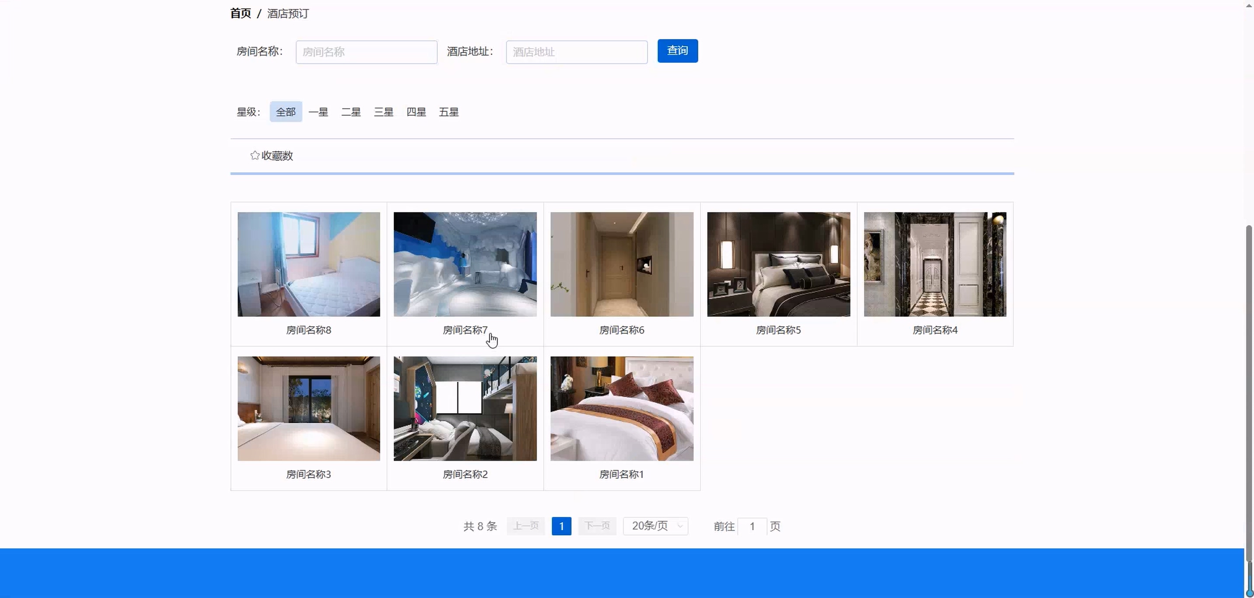Open the 房间名称1 room image
This screenshot has height=598, width=1254.
point(622,409)
